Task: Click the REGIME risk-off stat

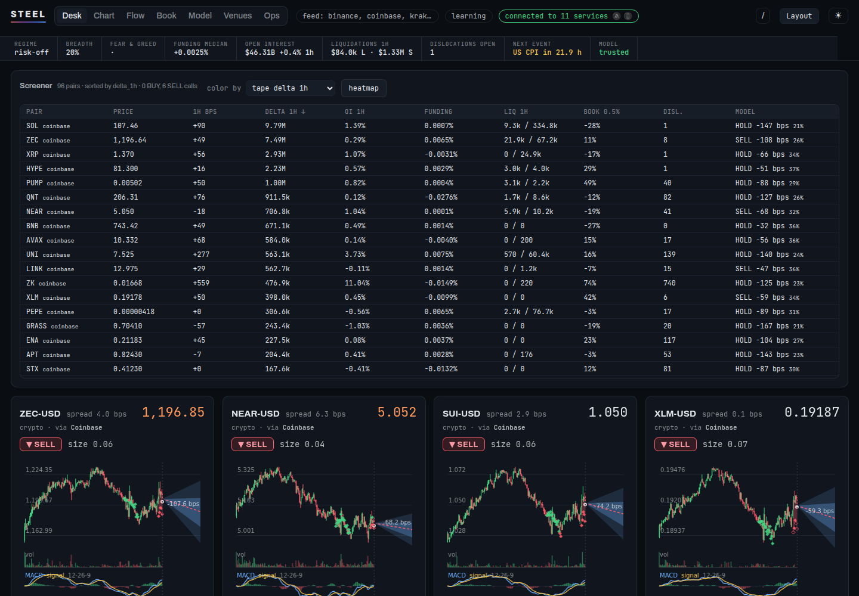Action: [32, 48]
